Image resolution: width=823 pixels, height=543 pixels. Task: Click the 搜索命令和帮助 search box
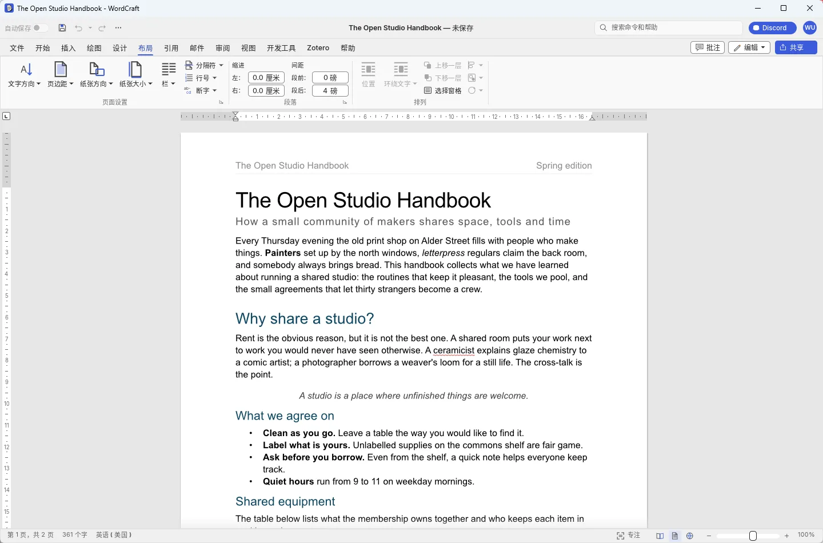669,27
